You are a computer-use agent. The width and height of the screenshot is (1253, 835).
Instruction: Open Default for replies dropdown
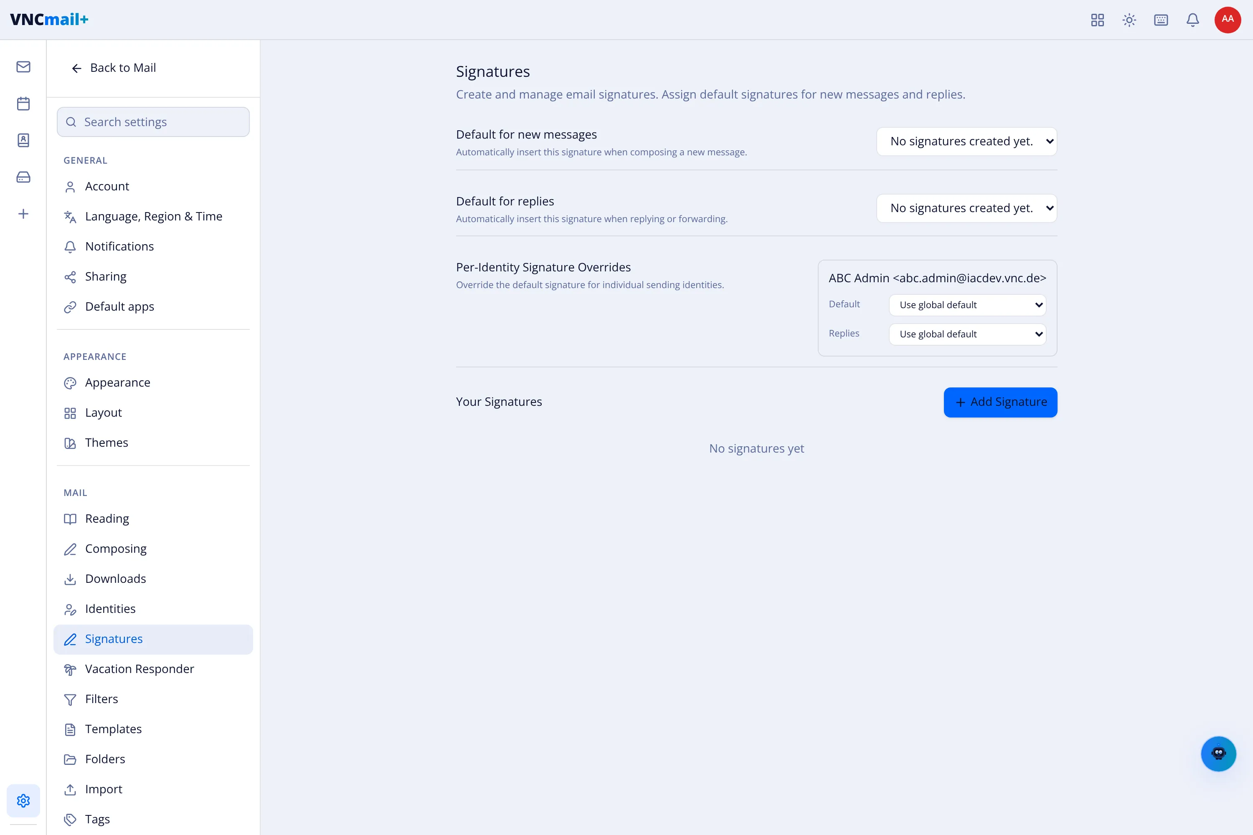coord(966,208)
